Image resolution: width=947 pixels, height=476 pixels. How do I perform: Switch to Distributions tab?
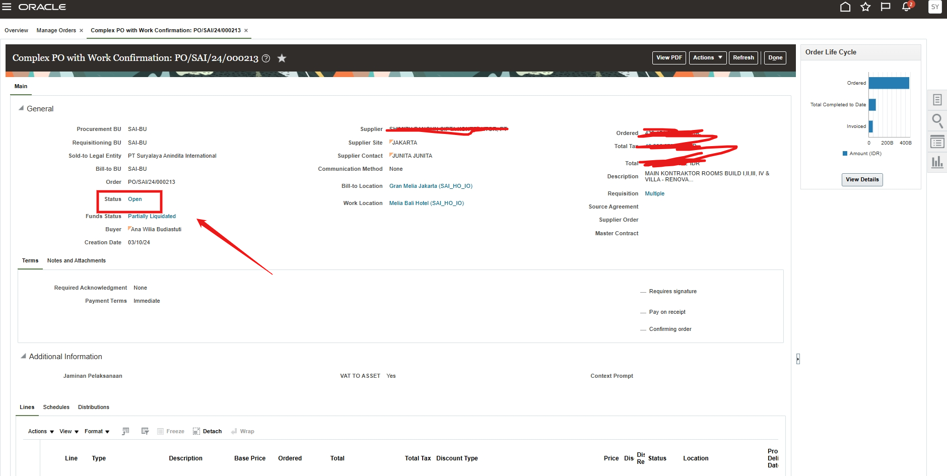pos(94,407)
